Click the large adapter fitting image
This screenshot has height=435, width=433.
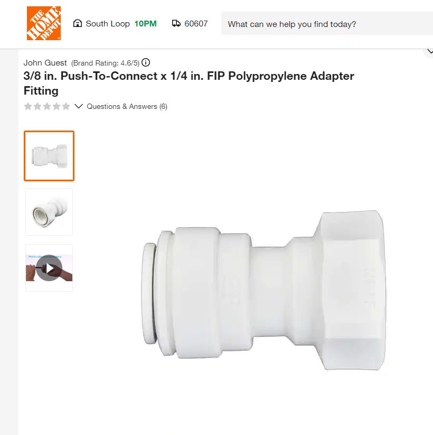[x=263, y=290]
